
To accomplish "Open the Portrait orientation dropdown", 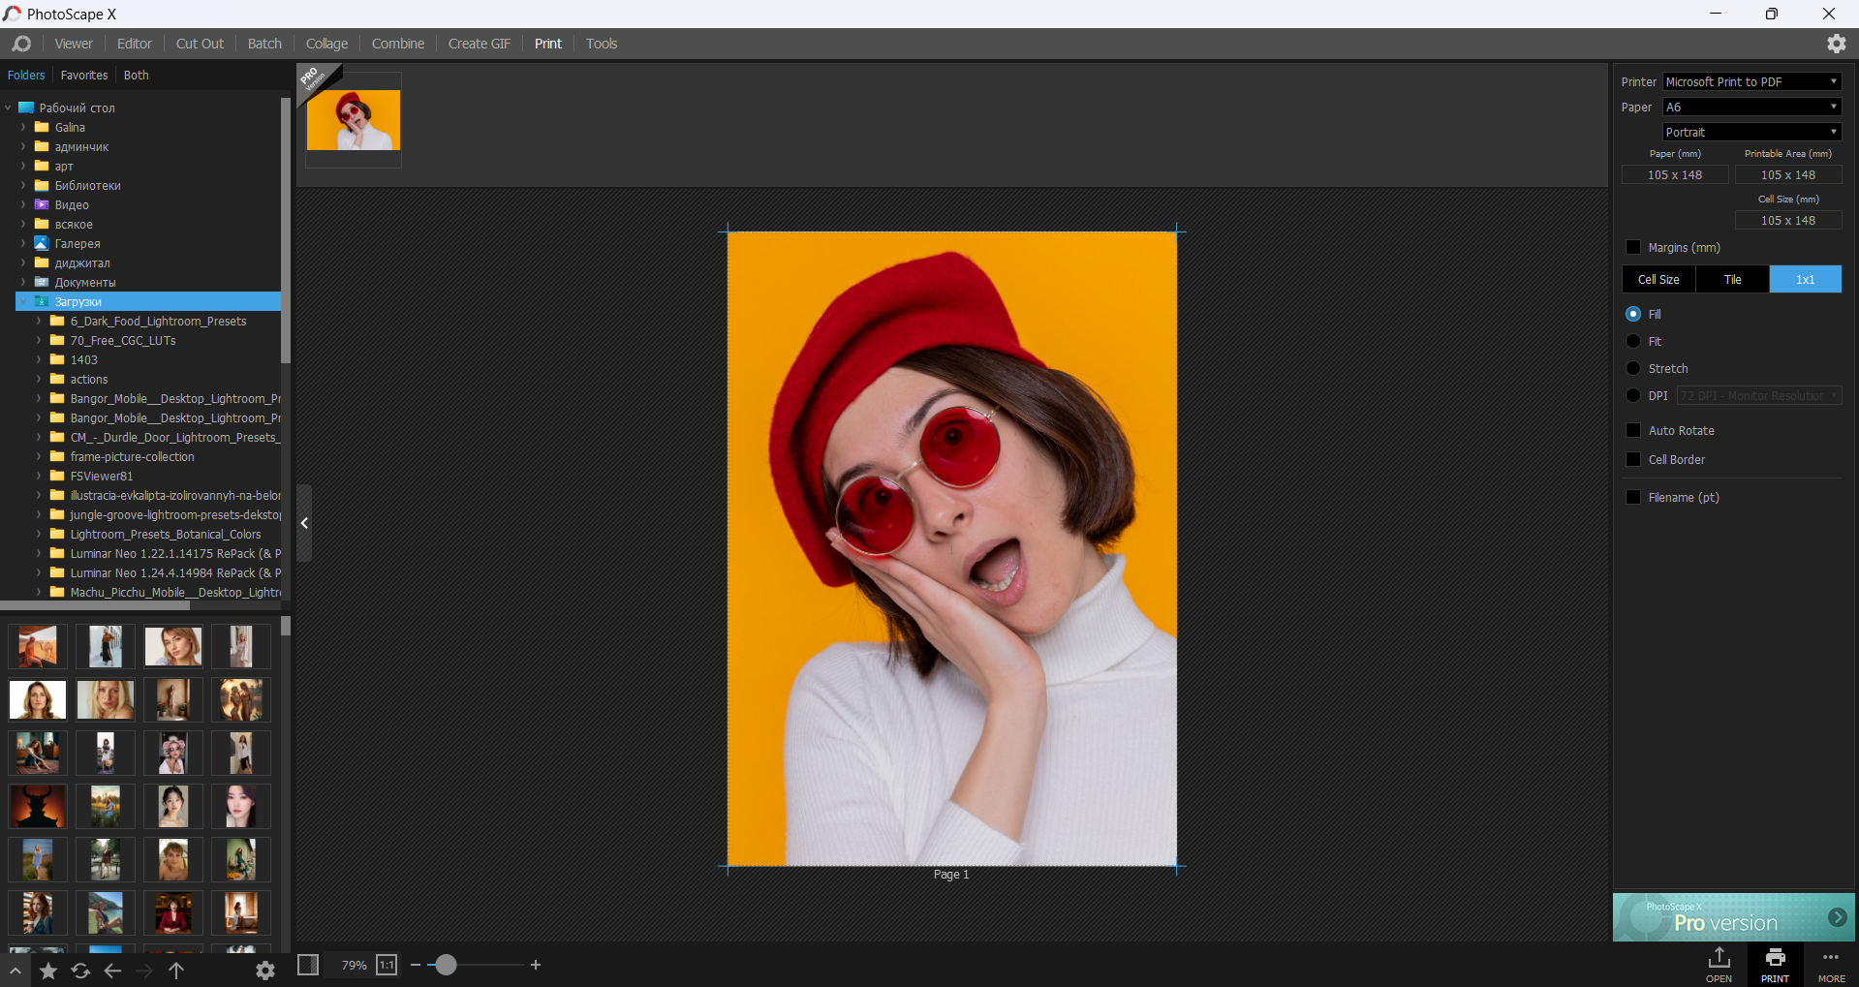I will 1751,133.
